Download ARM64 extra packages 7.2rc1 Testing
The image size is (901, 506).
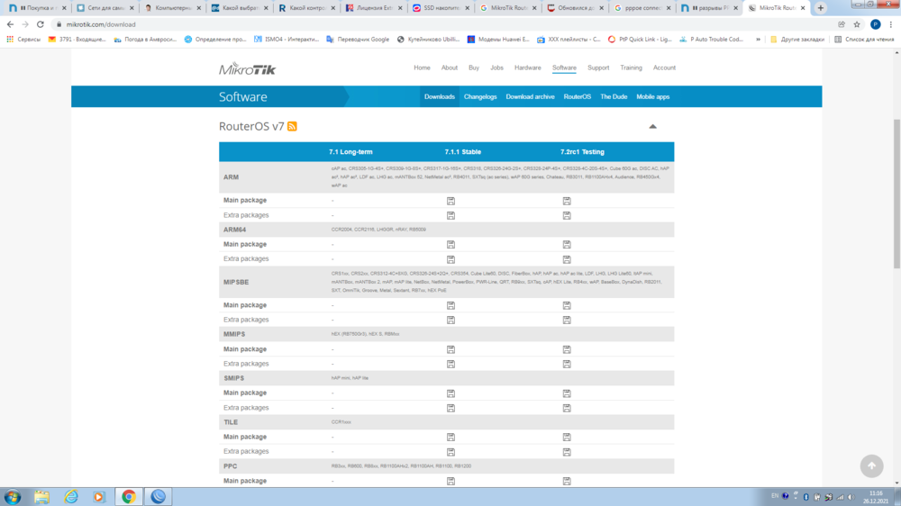(x=567, y=259)
